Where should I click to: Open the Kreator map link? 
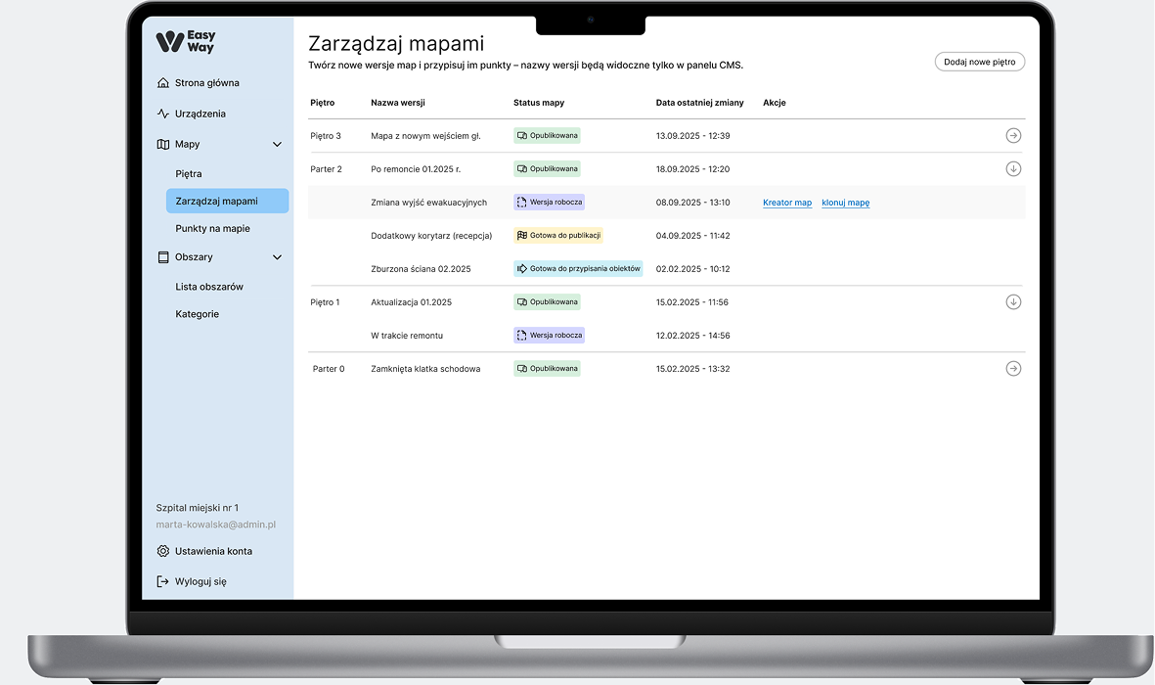pyautogui.click(x=787, y=203)
